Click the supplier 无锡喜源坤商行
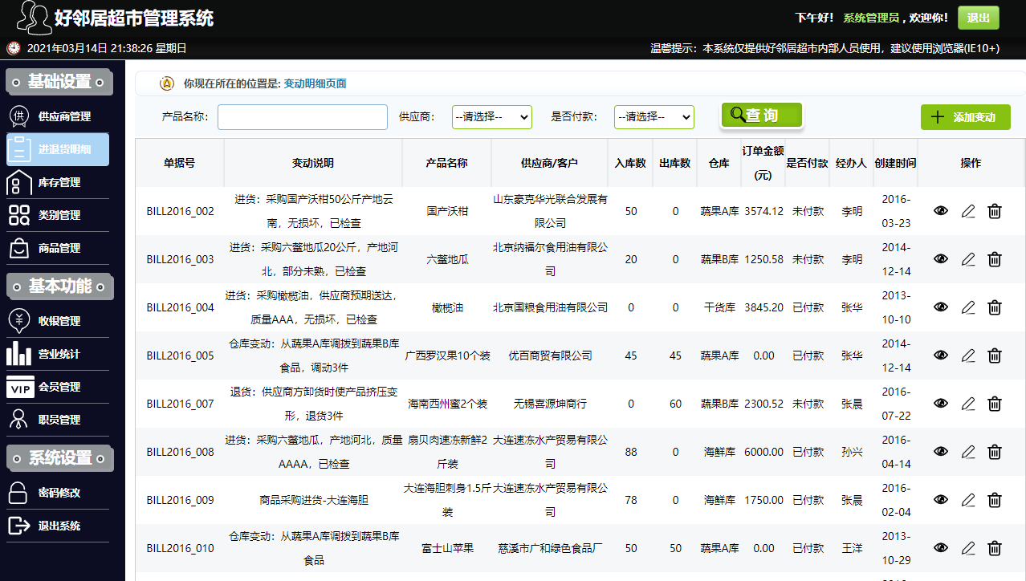Image resolution: width=1026 pixels, height=581 pixels. pyautogui.click(x=550, y=404)
